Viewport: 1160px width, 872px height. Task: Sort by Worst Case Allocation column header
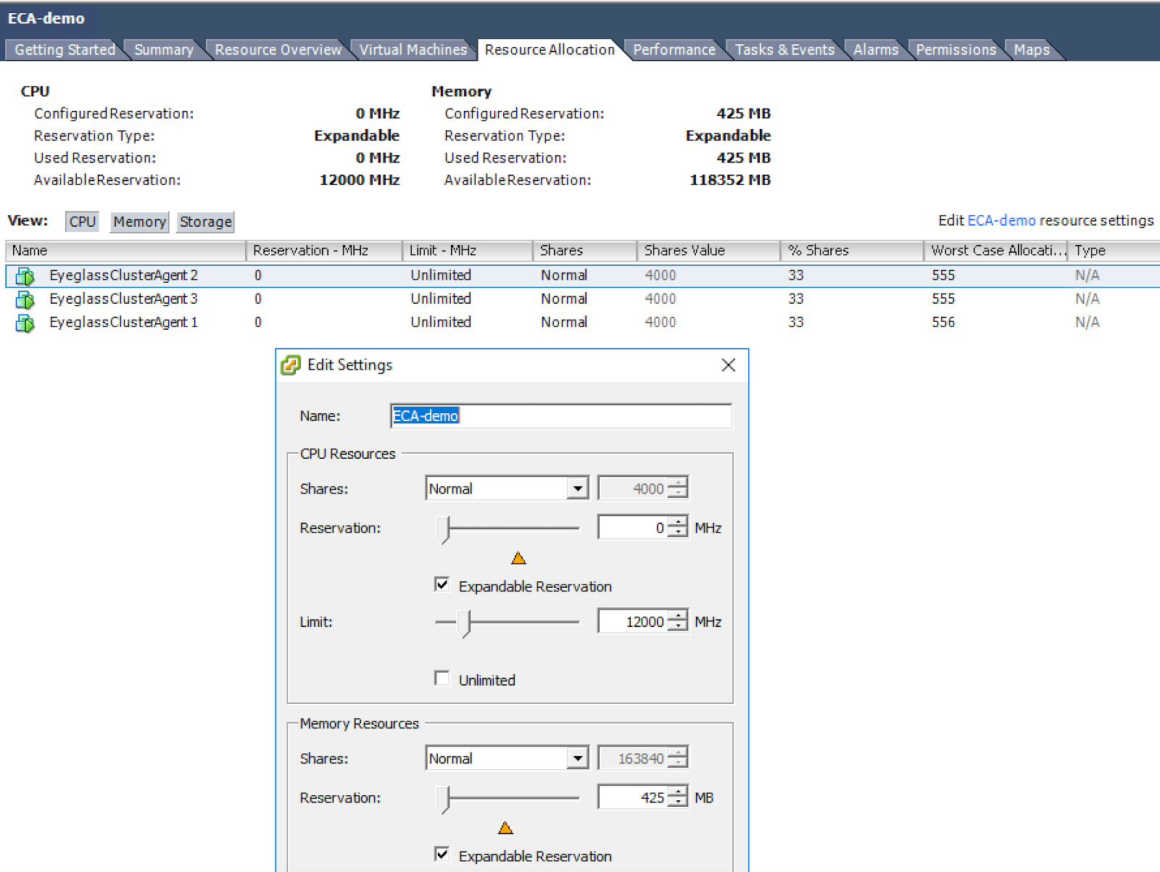[995, 251]
